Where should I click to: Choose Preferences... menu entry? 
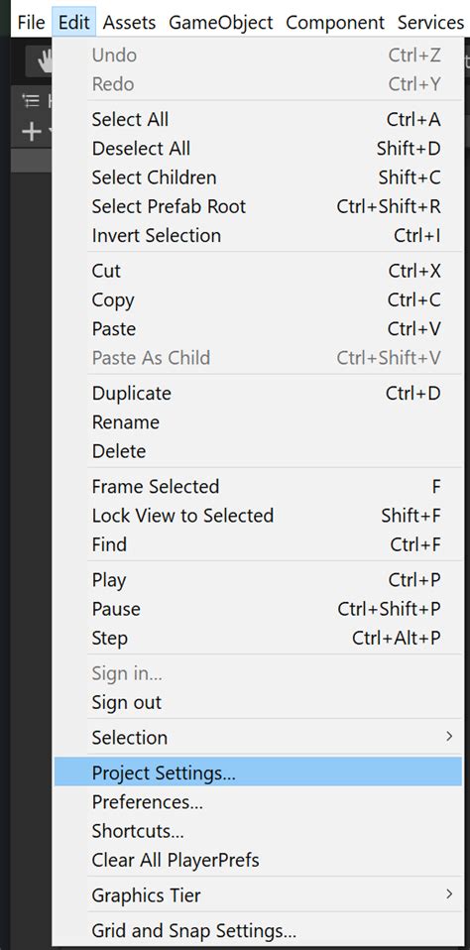(258, 801)
